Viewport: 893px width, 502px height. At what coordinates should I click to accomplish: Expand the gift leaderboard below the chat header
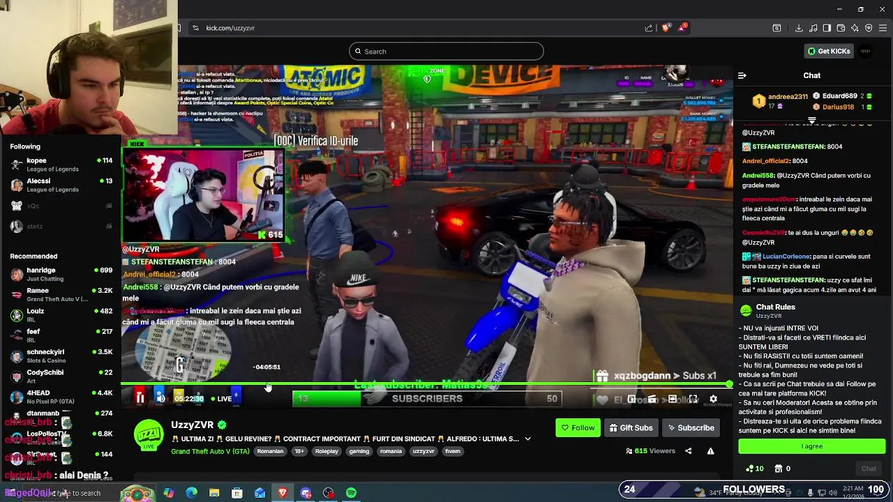pos(811,121)
